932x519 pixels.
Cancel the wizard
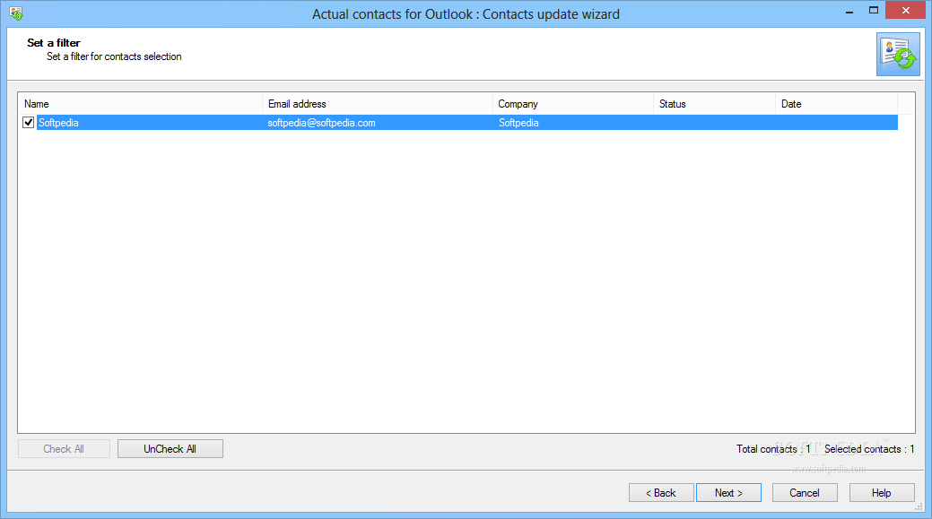pos(805,493)
